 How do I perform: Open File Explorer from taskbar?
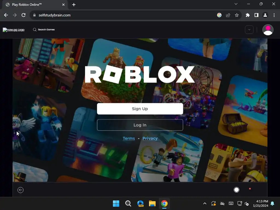tap(152, 203)
